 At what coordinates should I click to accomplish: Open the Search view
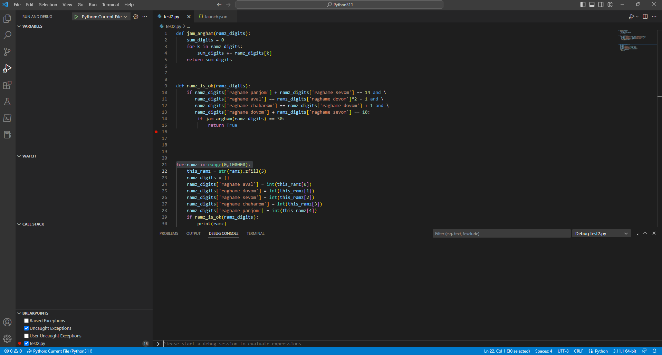click(x=7, y=35)
